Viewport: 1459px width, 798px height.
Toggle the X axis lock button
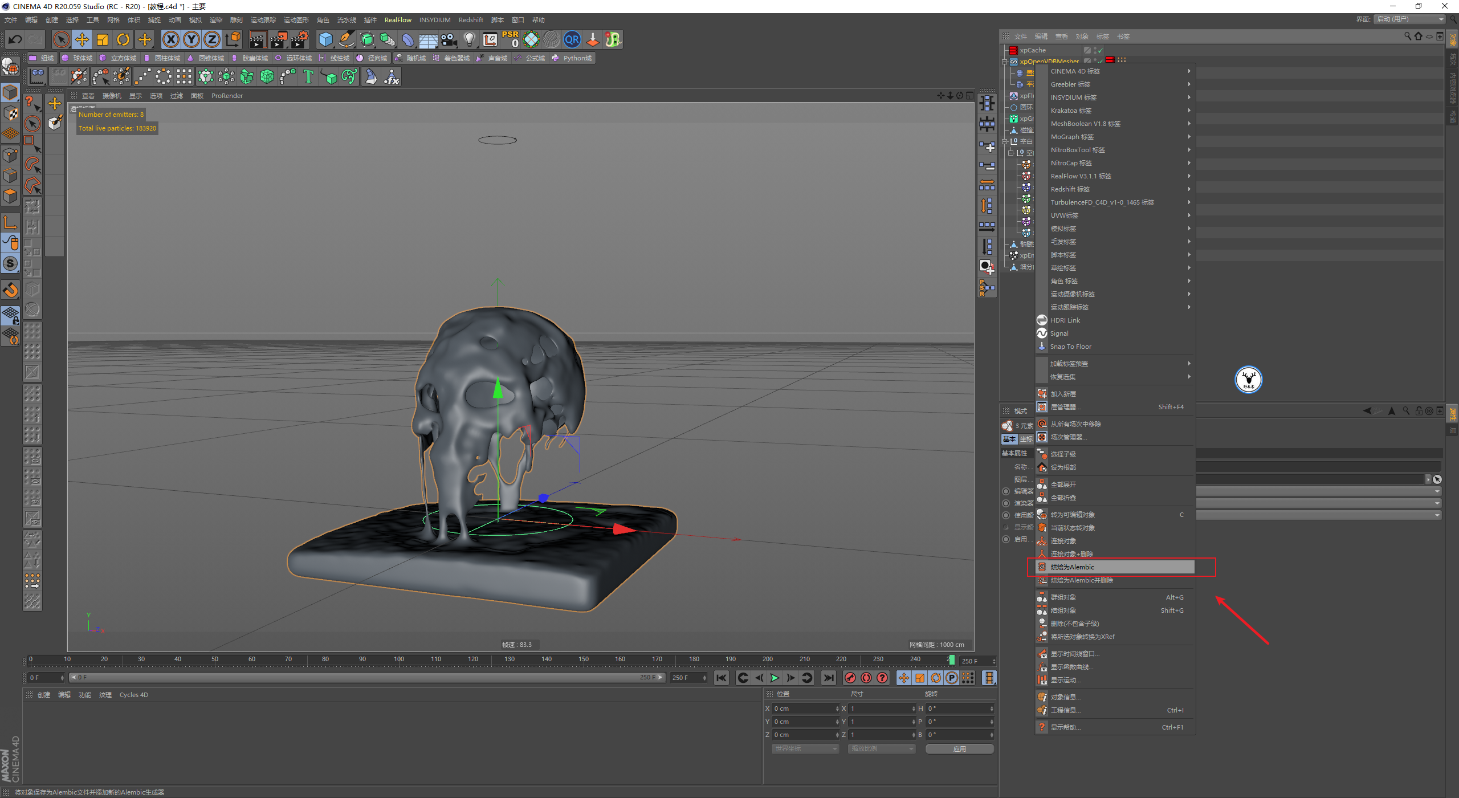pos(170,39)
